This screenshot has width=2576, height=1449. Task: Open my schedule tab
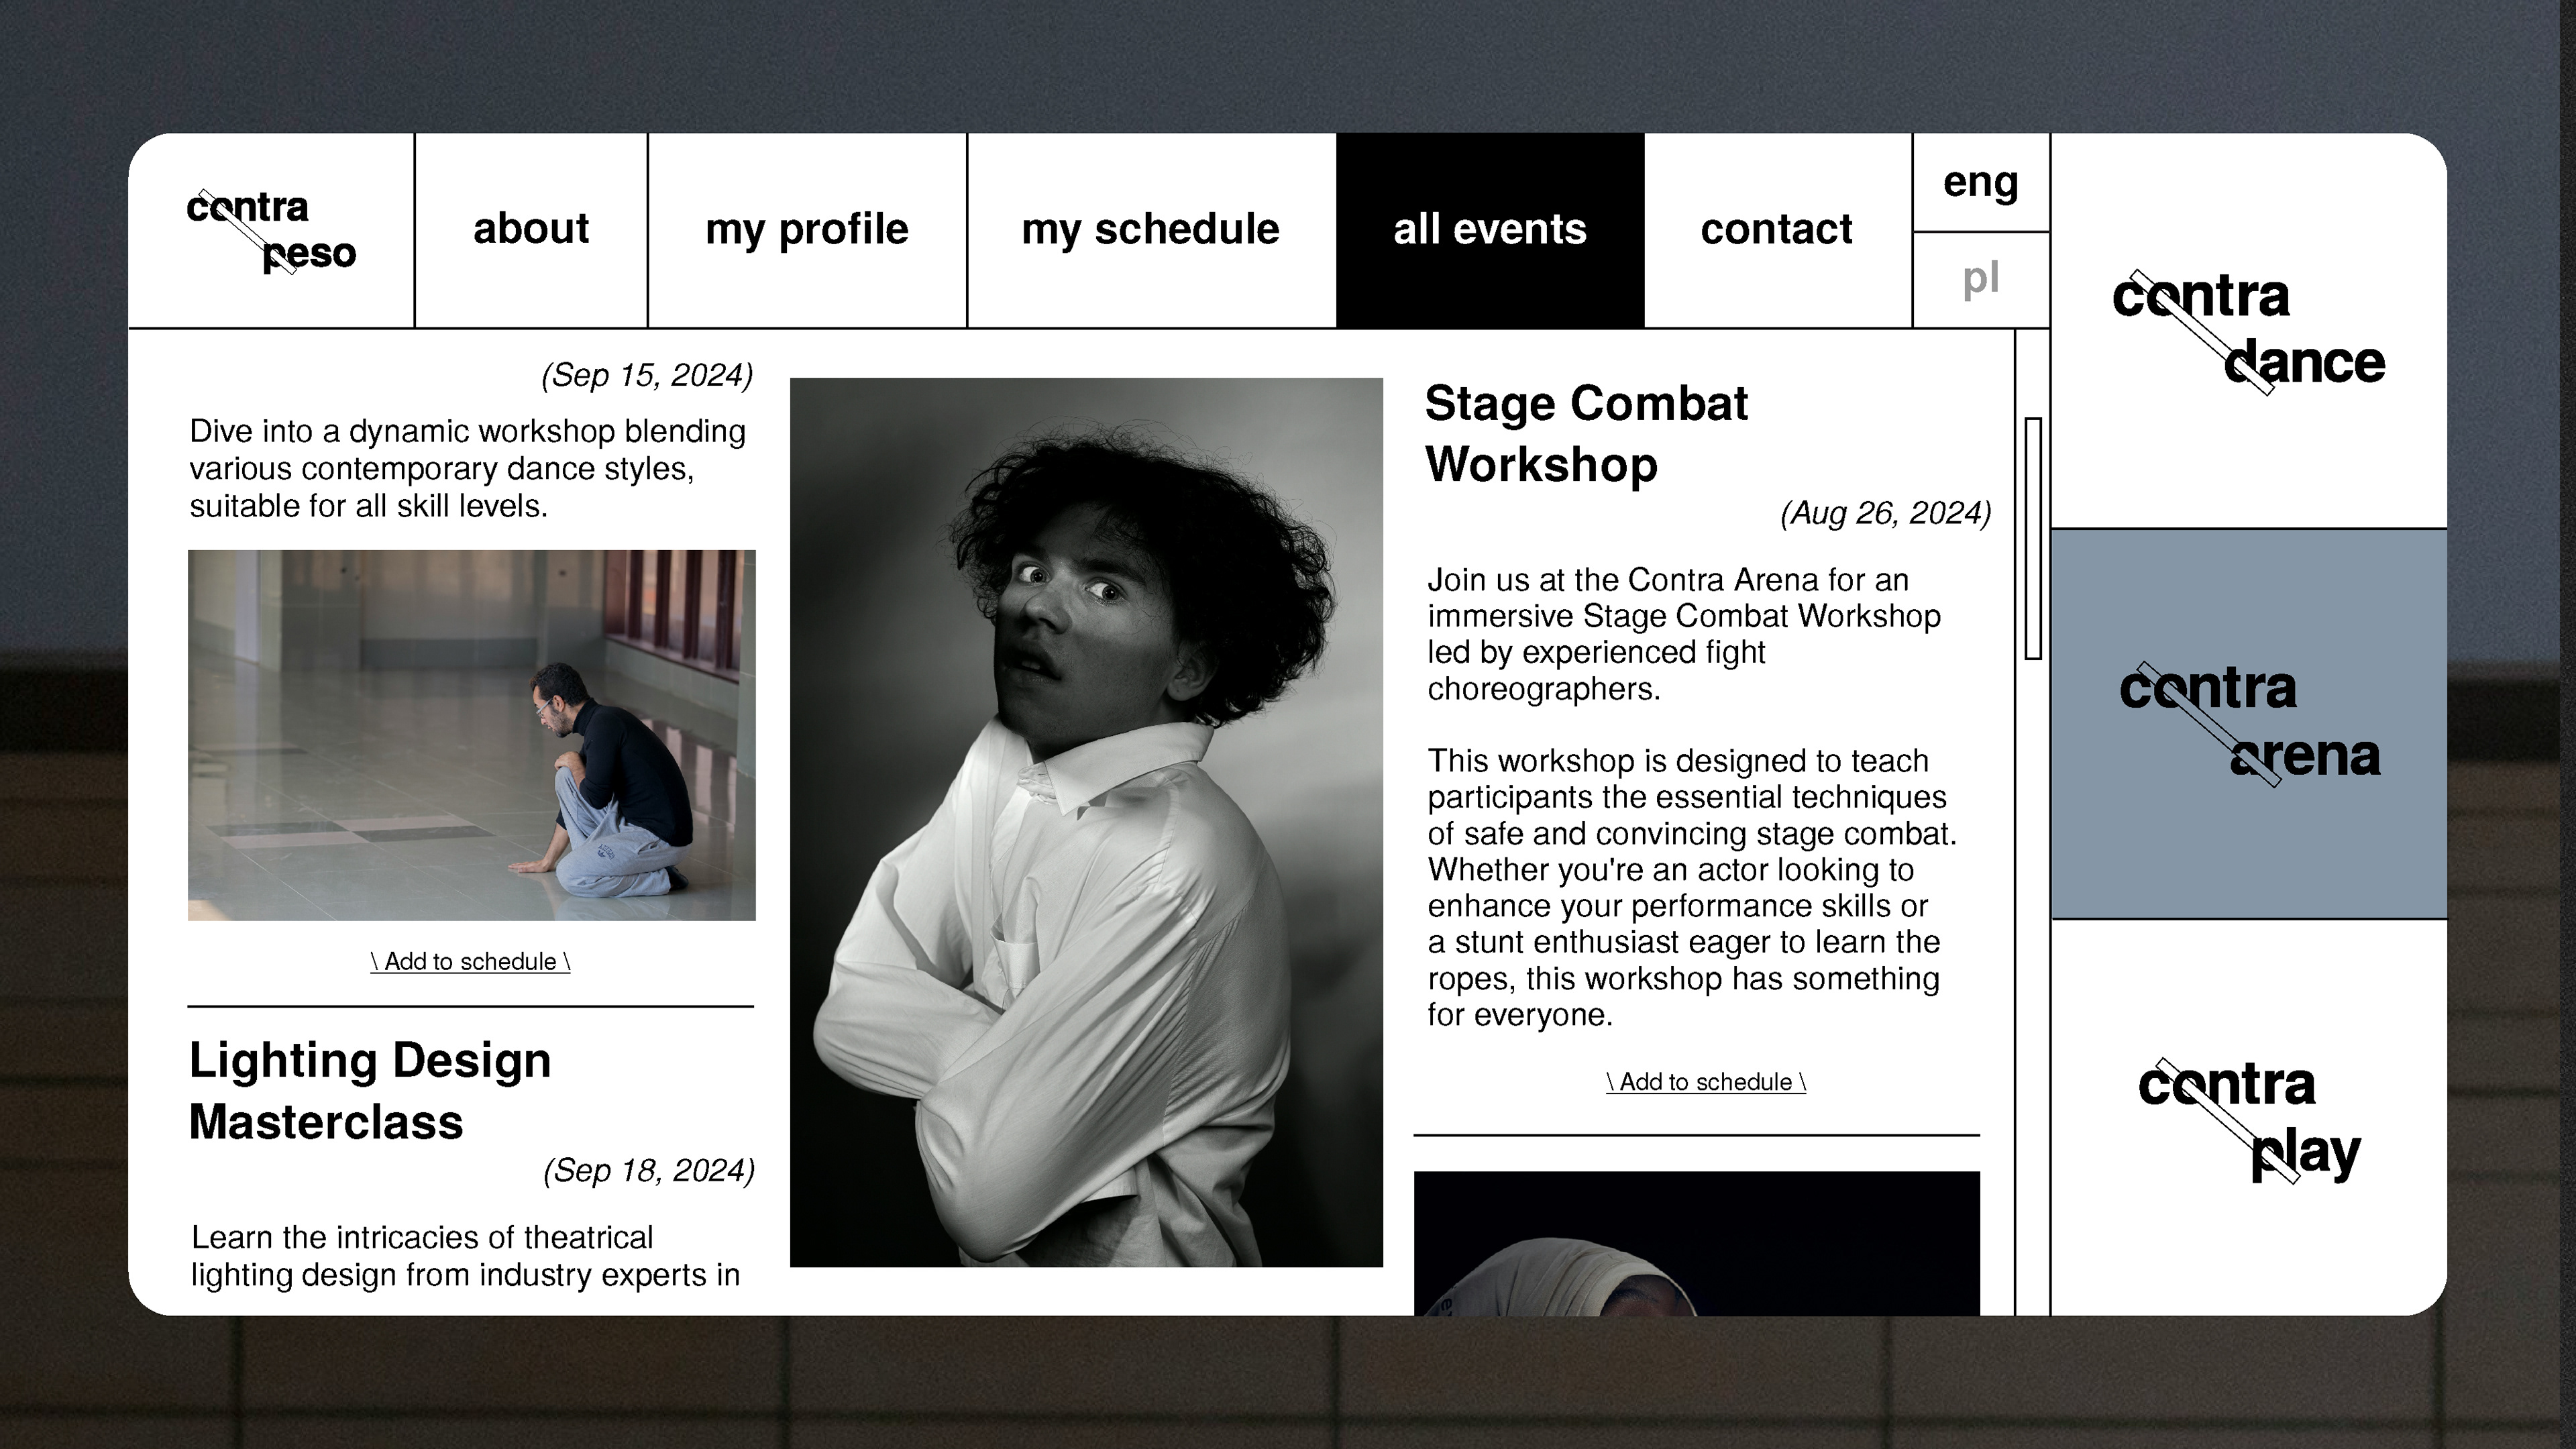point(1151,230)
